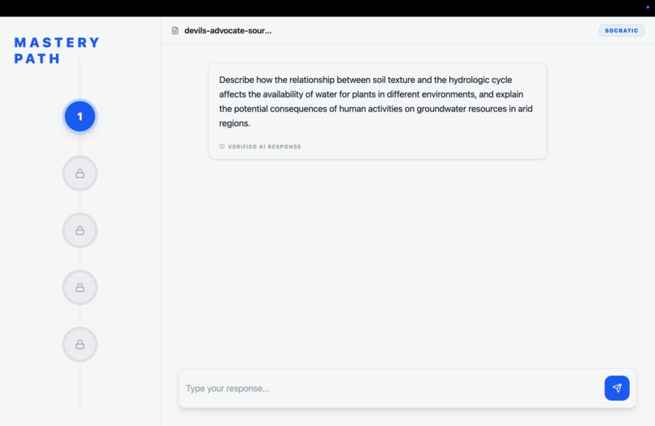Click the dotted path line below the last lock

[x=80, y=385]
